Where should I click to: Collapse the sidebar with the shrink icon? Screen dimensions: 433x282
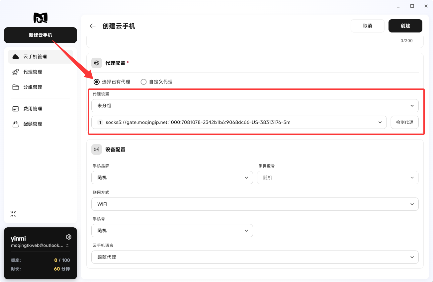coord(13,214)
